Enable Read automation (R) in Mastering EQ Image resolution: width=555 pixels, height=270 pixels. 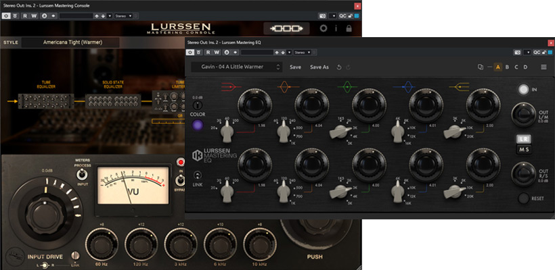pos(208,52)
